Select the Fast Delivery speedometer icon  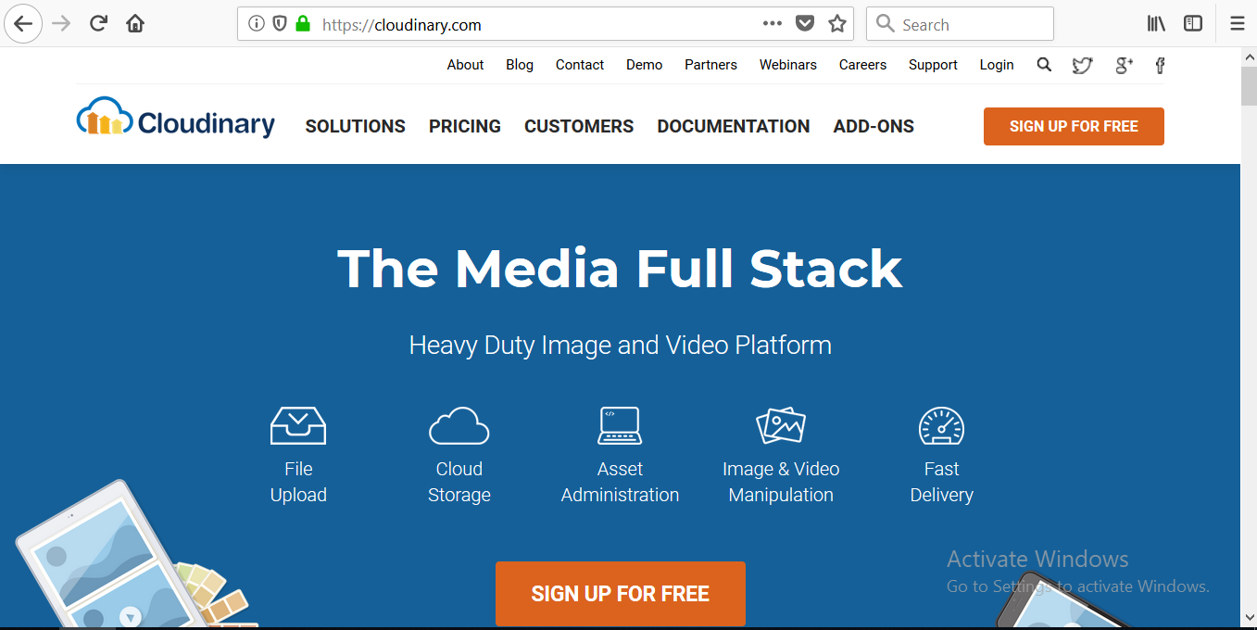pyautogui.click(x=941, y=425)
